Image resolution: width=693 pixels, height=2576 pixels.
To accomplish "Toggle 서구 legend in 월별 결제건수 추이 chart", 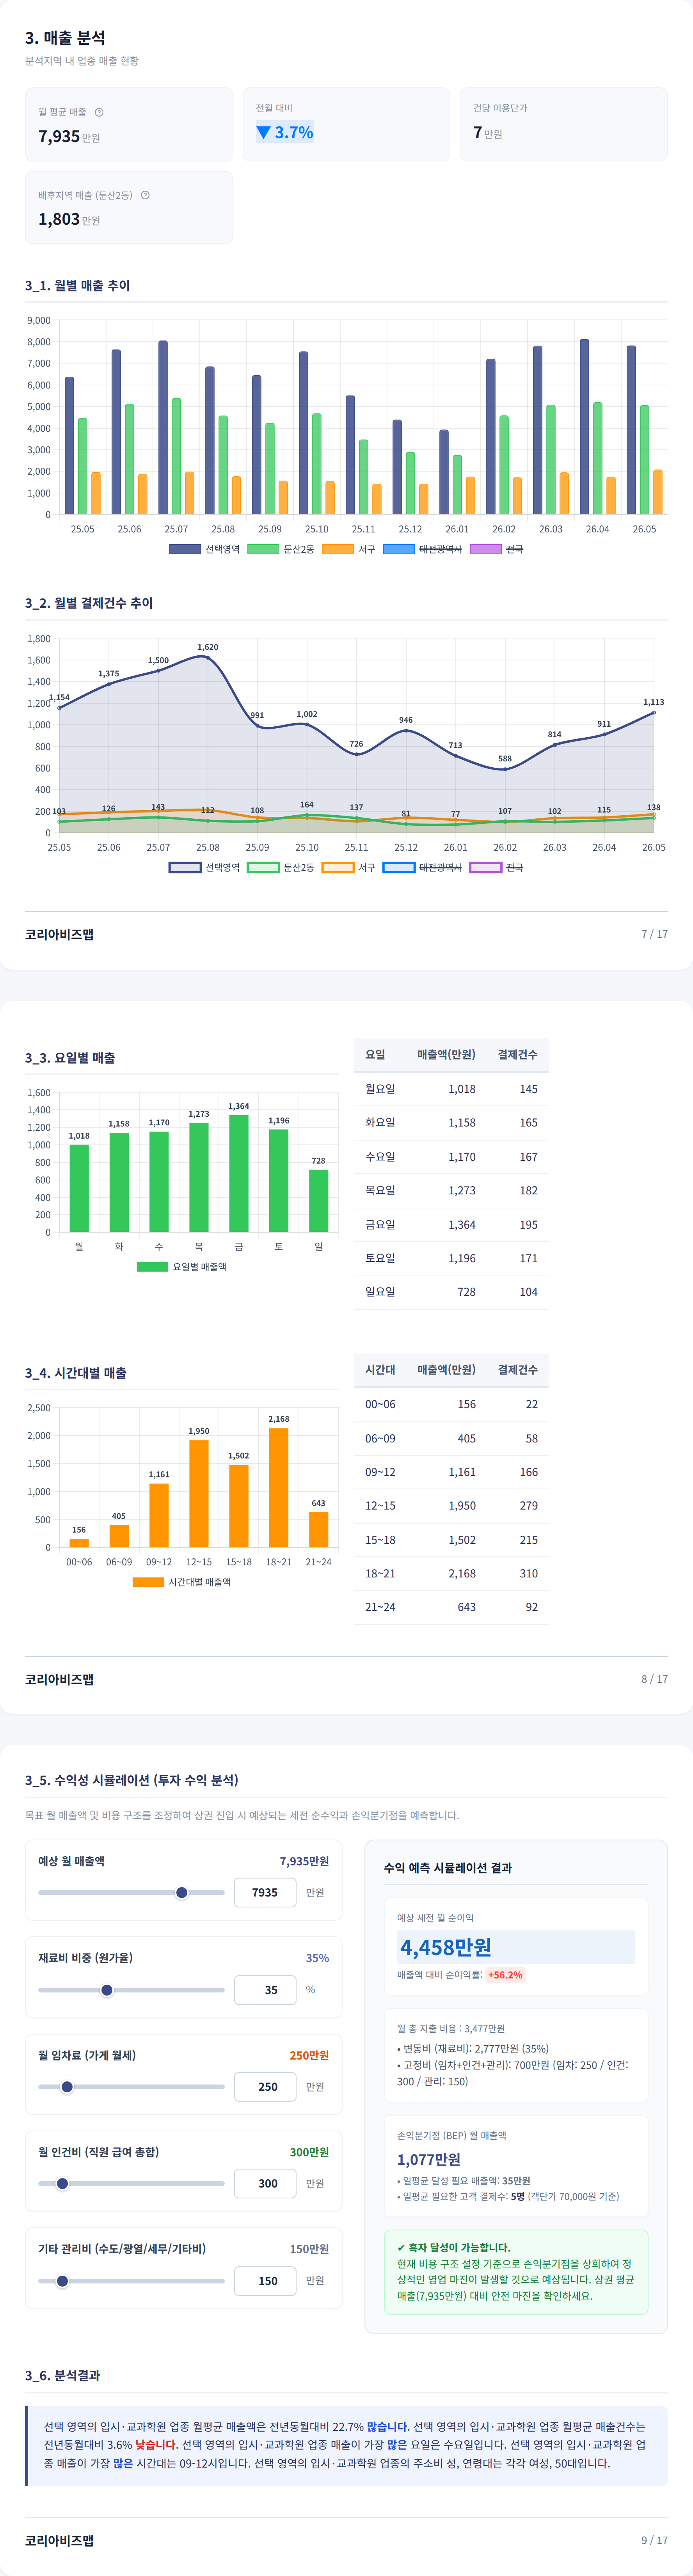I will tap(349, 867).
